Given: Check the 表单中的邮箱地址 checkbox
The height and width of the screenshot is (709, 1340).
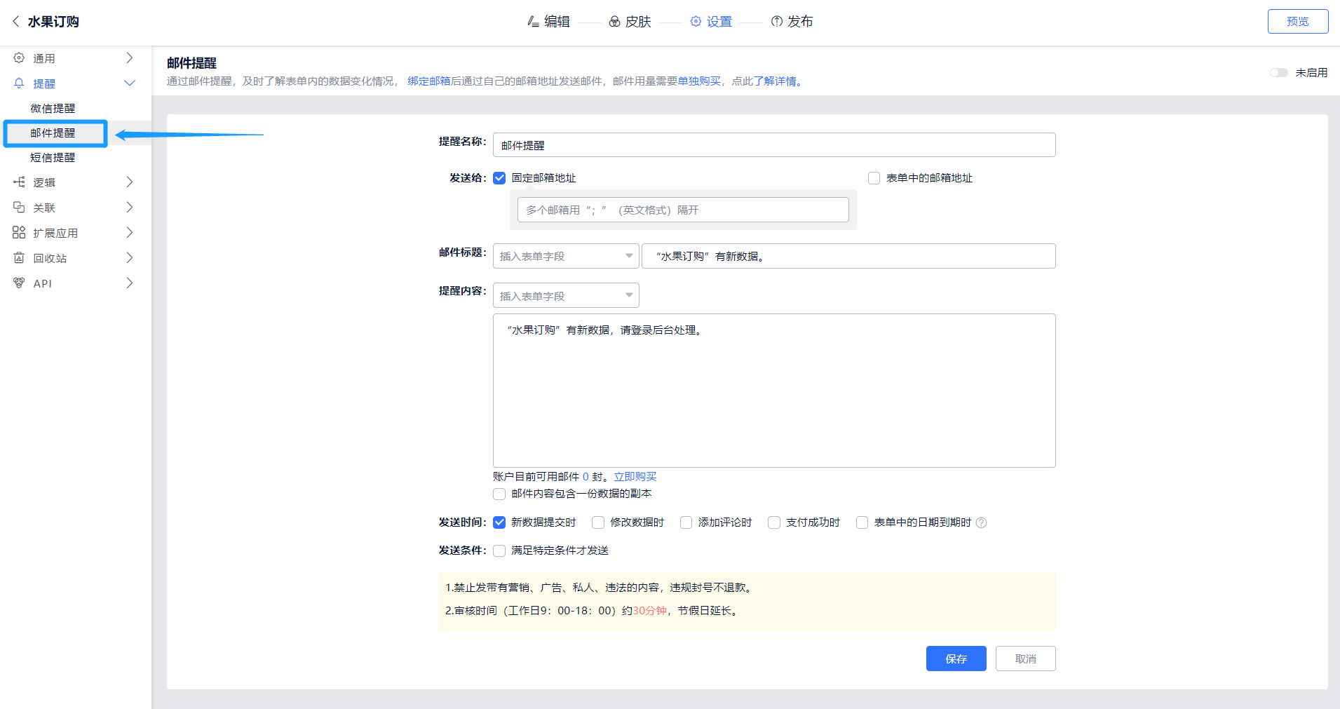Looking at the screenshot, I should (x=874, y=178).
